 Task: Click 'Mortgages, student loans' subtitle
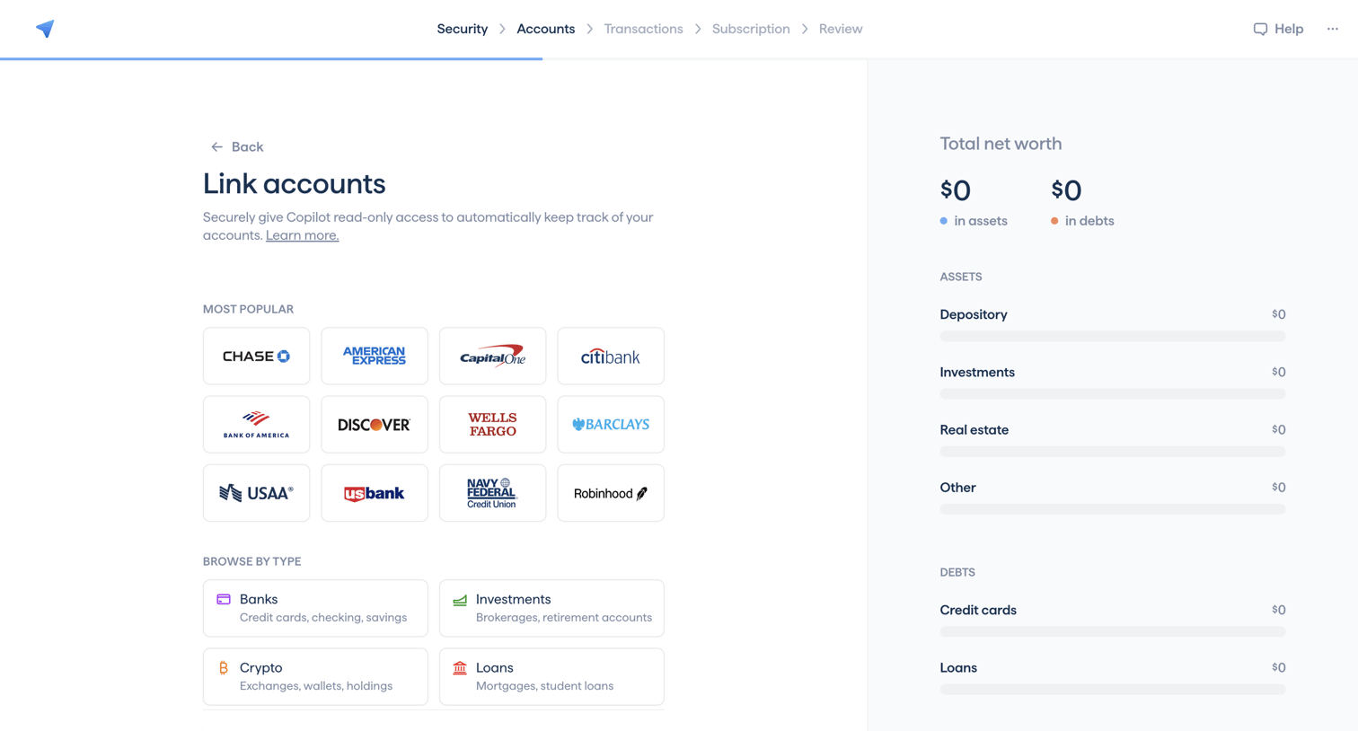click(544, 686)
